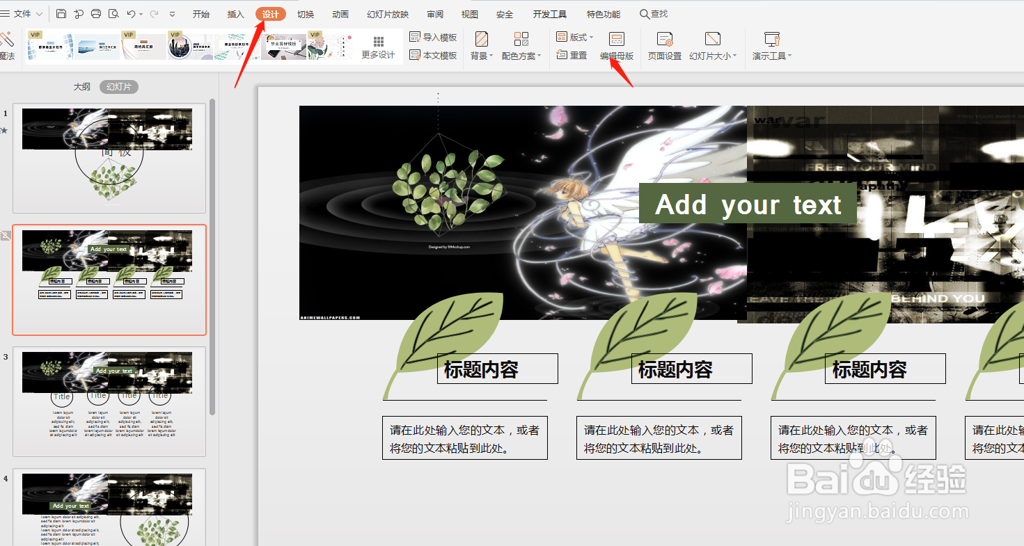Click the 编辑母版 icon
Viewport: 1024px width, 546px height.
[617, 39]
